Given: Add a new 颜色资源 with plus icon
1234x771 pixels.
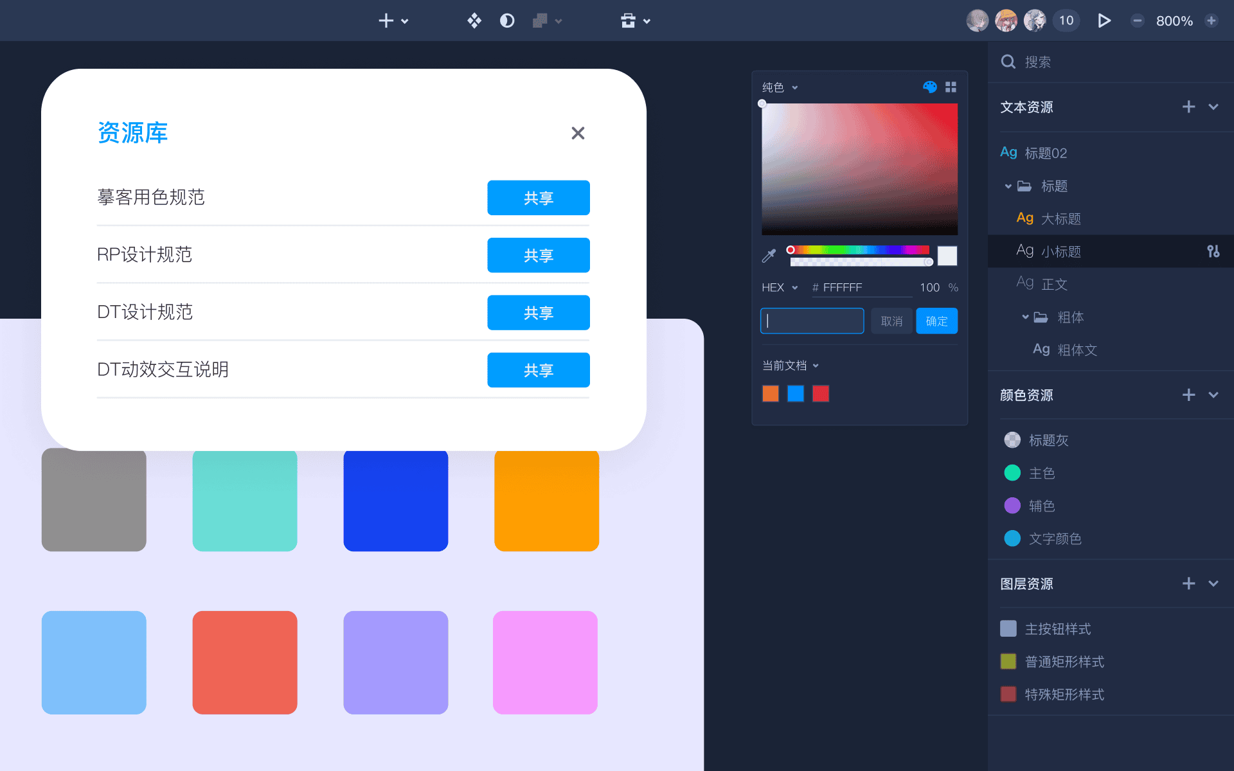Looking at the screenshot, I should point(1188,394).
